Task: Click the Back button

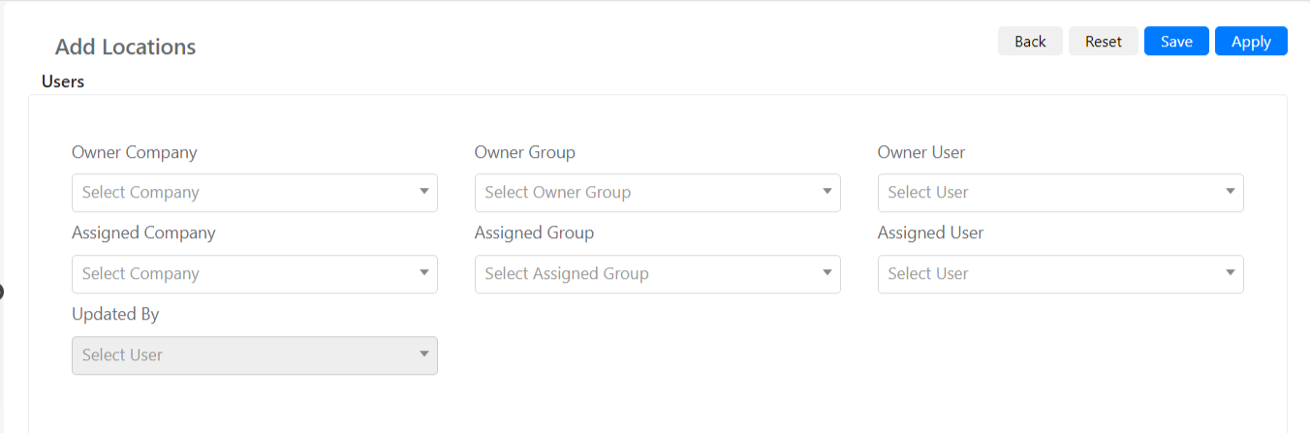Action: tap(1030, 41)
